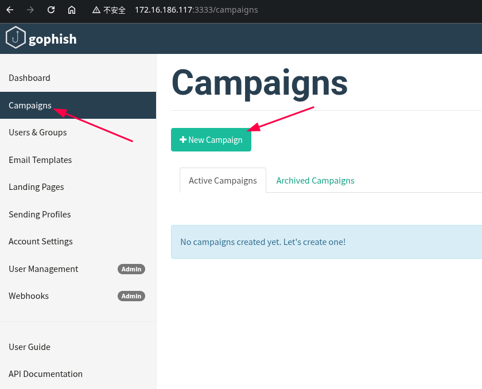482x389 pixels.
Task: Click the Admin badge beside User Management
Action: [x=131, y=269]
